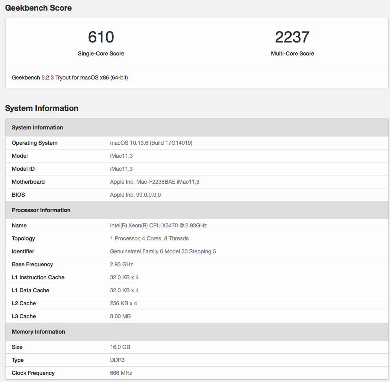The width and height of the screenshot is (390, 382).
Task: Select the Intel Xeon X3470 processor name
Action: click(158, 225)
